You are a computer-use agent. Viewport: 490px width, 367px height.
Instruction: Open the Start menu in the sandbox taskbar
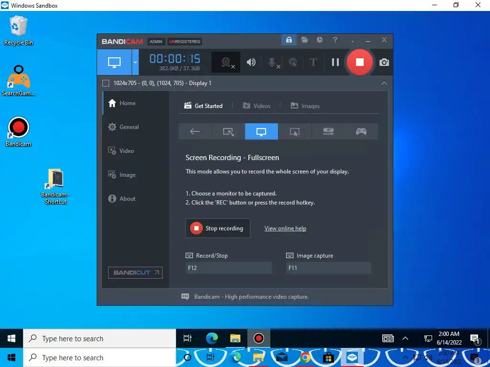pyautogui.click(x=11, y=338)
